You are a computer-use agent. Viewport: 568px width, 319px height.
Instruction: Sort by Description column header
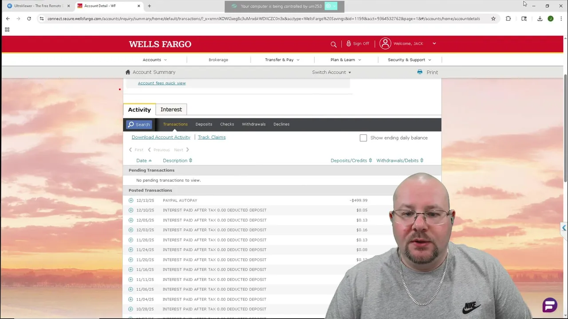[x=177, y=160]
